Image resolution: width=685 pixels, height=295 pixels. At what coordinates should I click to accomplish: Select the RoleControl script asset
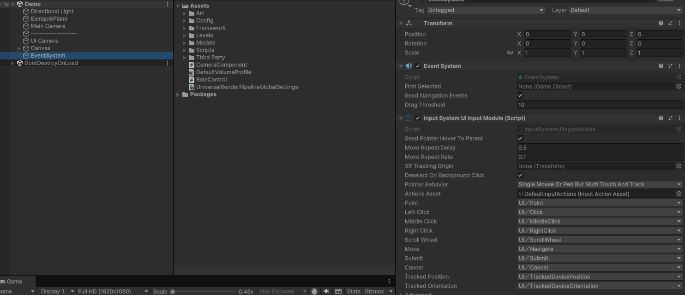[x=211, y=79]
